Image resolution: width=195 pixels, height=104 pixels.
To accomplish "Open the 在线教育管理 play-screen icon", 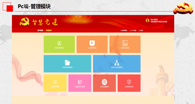I will 92,43.
